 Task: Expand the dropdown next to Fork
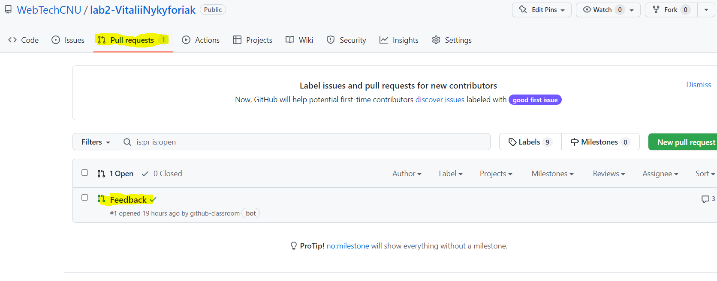[706, 10]
